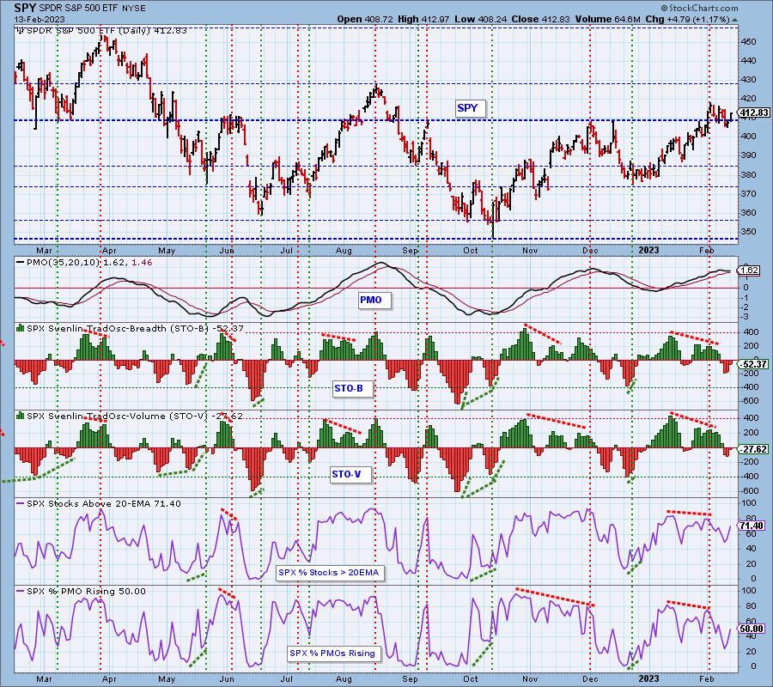This screenshot has height=687, width=773.
Task: Click the 50.00 PMO Rising value tag
Action: point(752,629)
